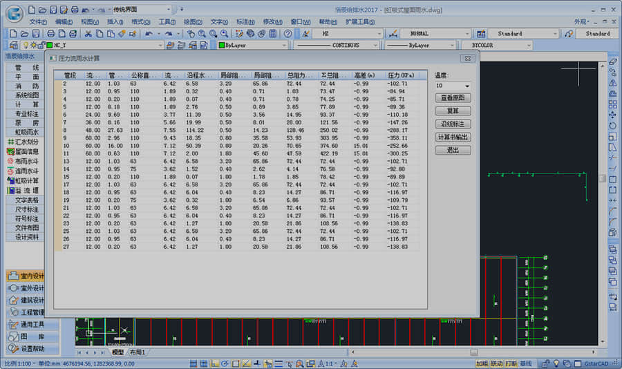Select 虹吸计算 in the left sidebar
Viewport: 622px width, 369px height.
[27, 180]
